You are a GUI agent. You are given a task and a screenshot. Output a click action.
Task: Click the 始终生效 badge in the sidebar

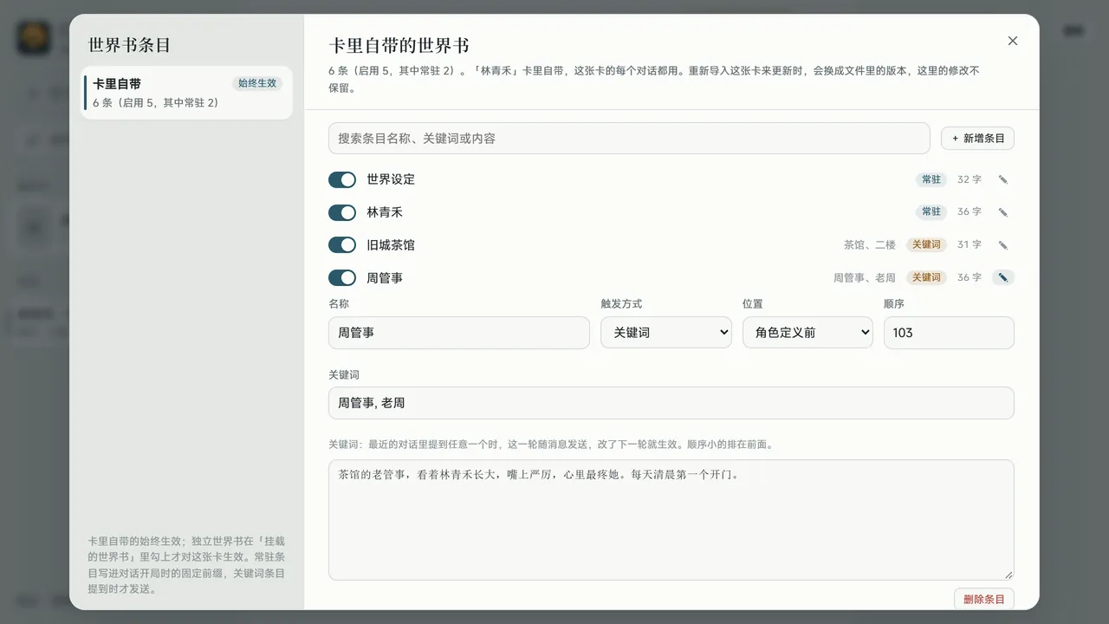[257, 83]
